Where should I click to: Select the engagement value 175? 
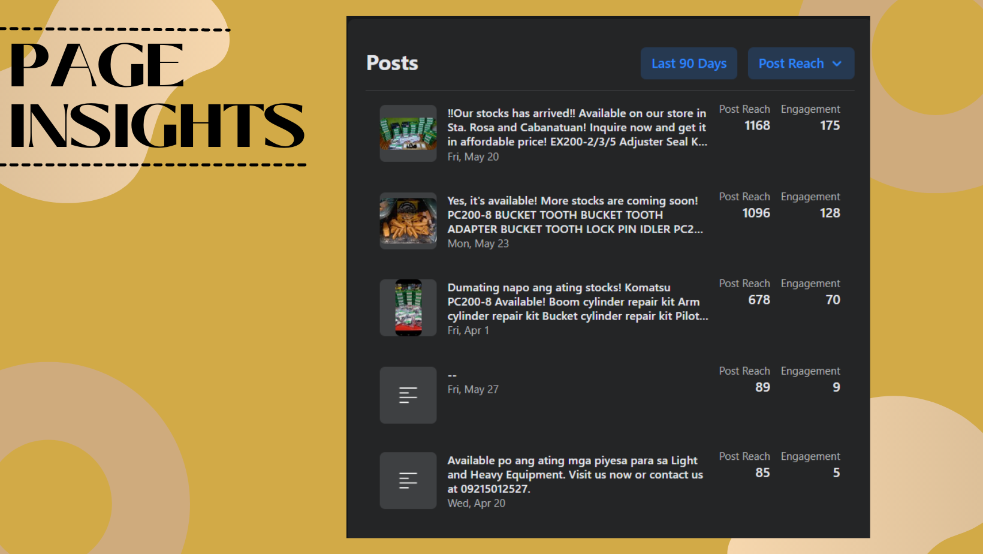click(x=830, y=125)
